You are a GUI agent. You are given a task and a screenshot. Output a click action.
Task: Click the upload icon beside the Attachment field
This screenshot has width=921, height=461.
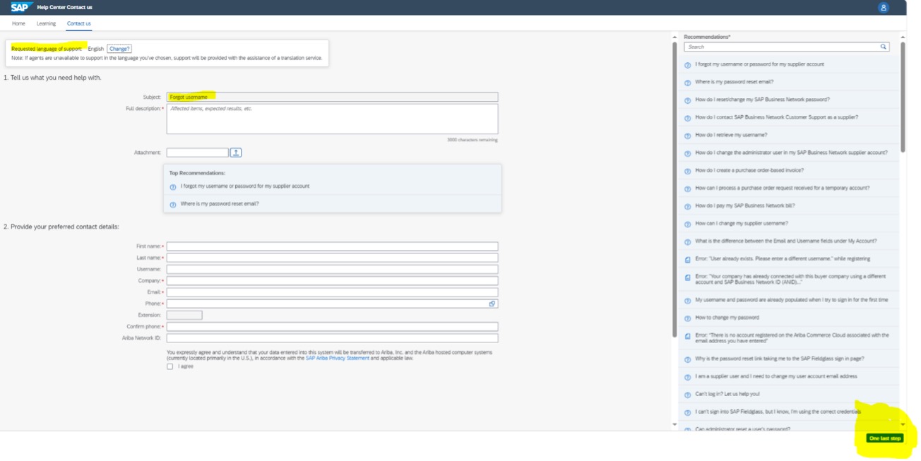(x=236, y=152)
